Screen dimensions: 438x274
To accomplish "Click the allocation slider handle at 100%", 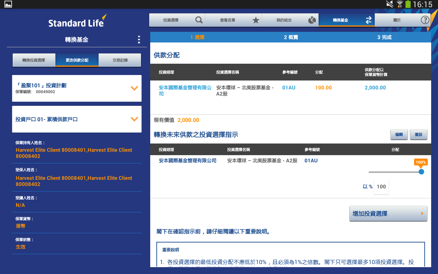I will 421,172.
